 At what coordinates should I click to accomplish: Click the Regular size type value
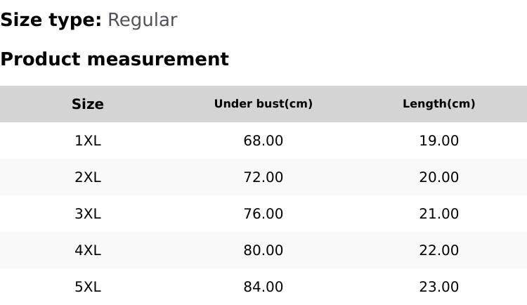tap(142, 20)
